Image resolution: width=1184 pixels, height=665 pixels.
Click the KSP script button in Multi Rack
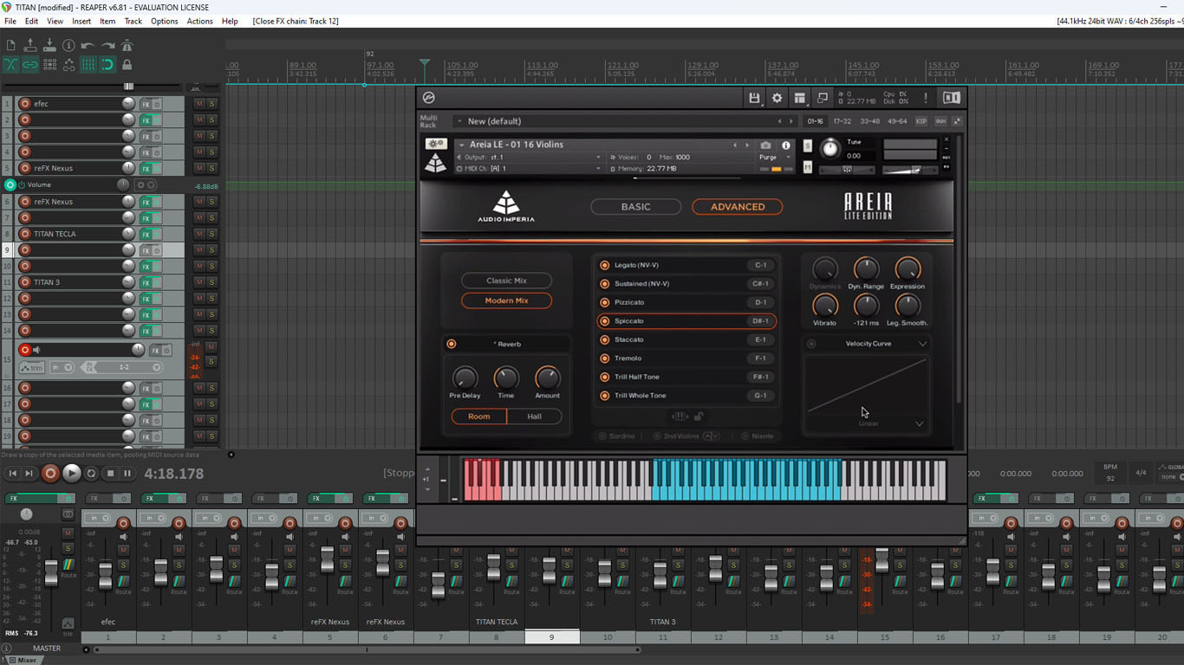coord(921,121)
